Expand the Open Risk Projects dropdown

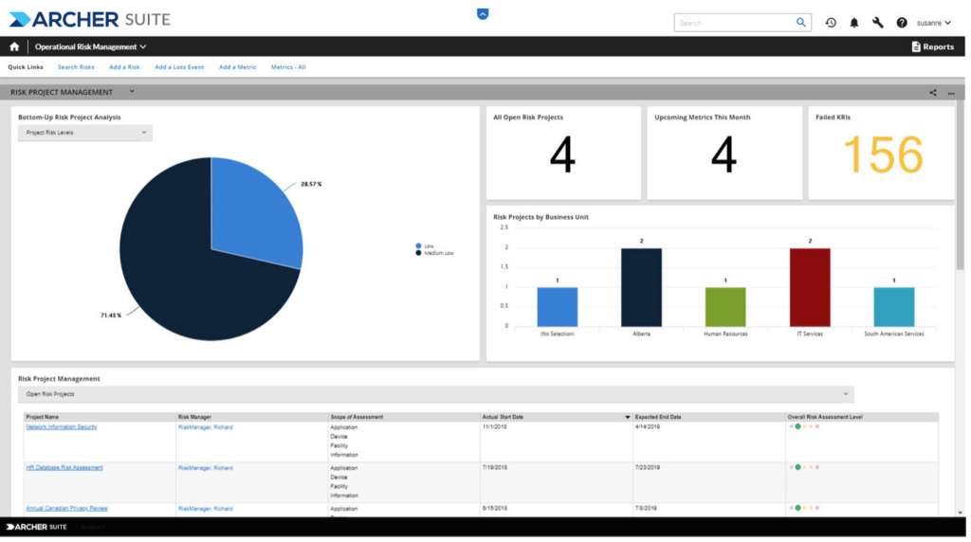point(435,394)
